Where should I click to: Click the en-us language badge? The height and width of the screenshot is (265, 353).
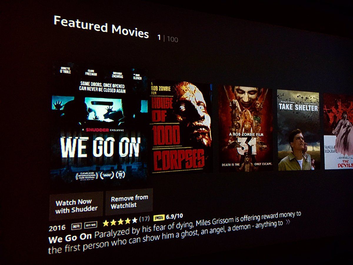[x=91, y=225]
